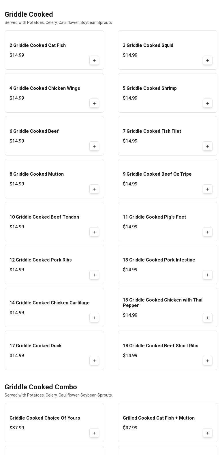Add Griddle Cooked Beef Short Ribs
The image size is (222, 455).
pos(208,361)
